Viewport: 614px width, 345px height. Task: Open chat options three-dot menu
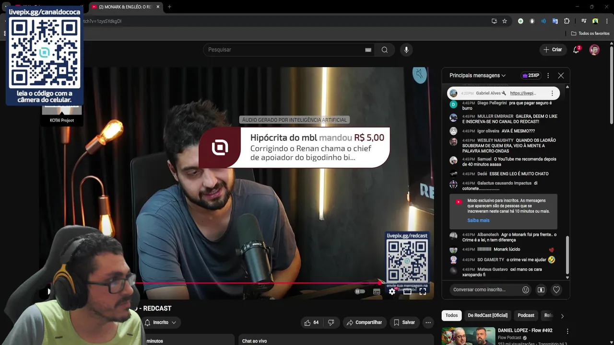pos(548,76)
